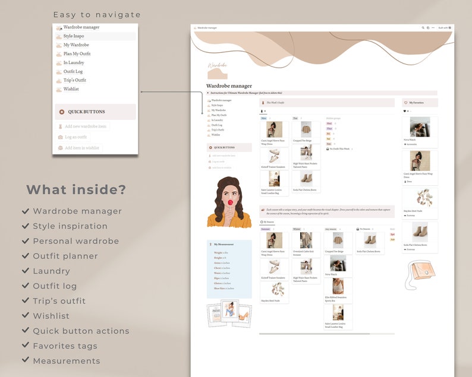The image size is (472, 377).
Task: Click the Sat hidden group tag
Action: tap(328, 139)
